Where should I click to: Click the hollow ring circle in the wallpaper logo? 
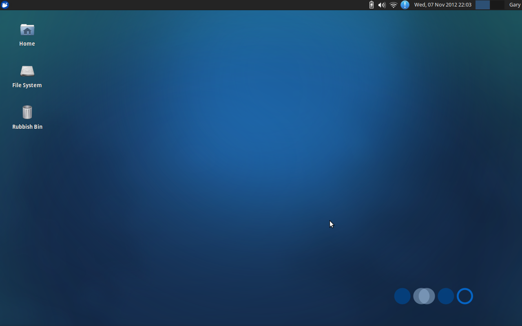(465, 296)
